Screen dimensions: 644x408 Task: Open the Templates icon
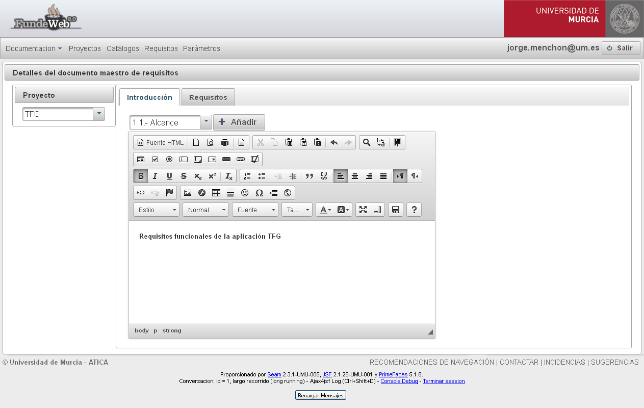click(x=242, y=143)
